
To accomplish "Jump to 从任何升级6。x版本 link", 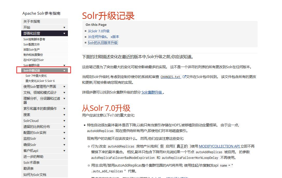I will [103, 37].
